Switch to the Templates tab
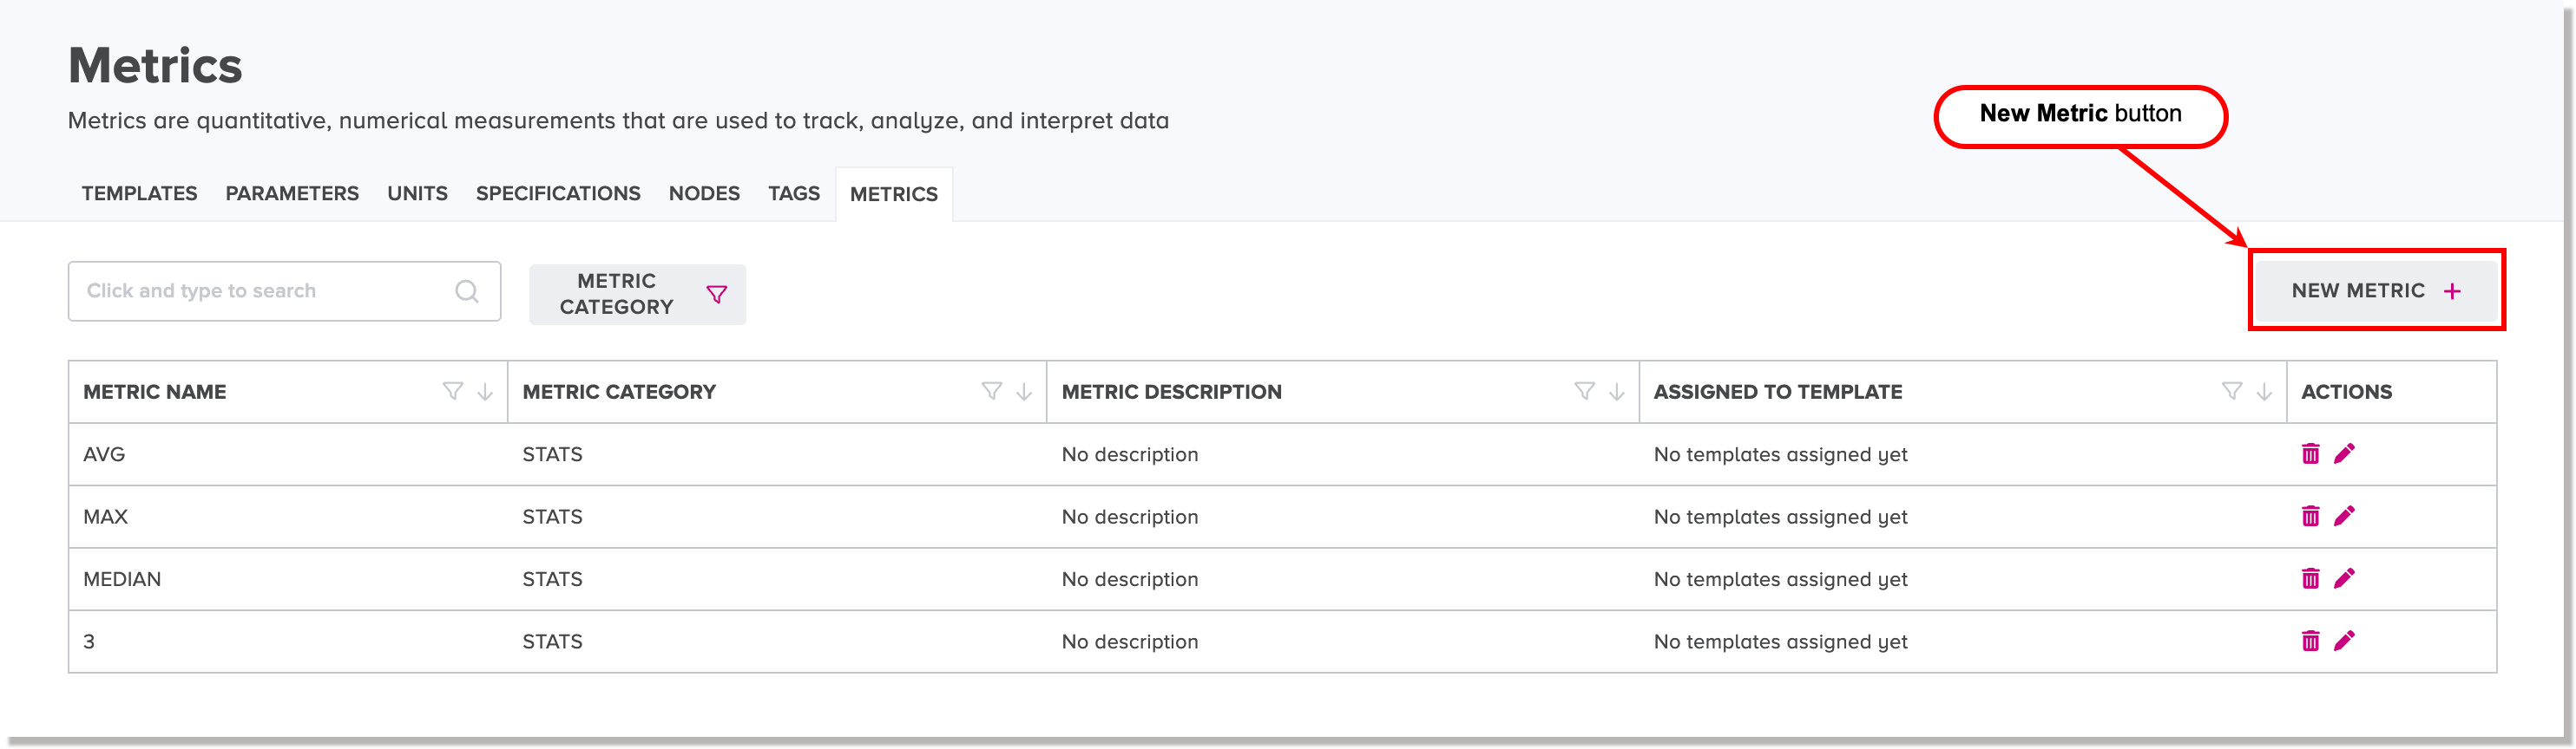 tap(139, 193)
